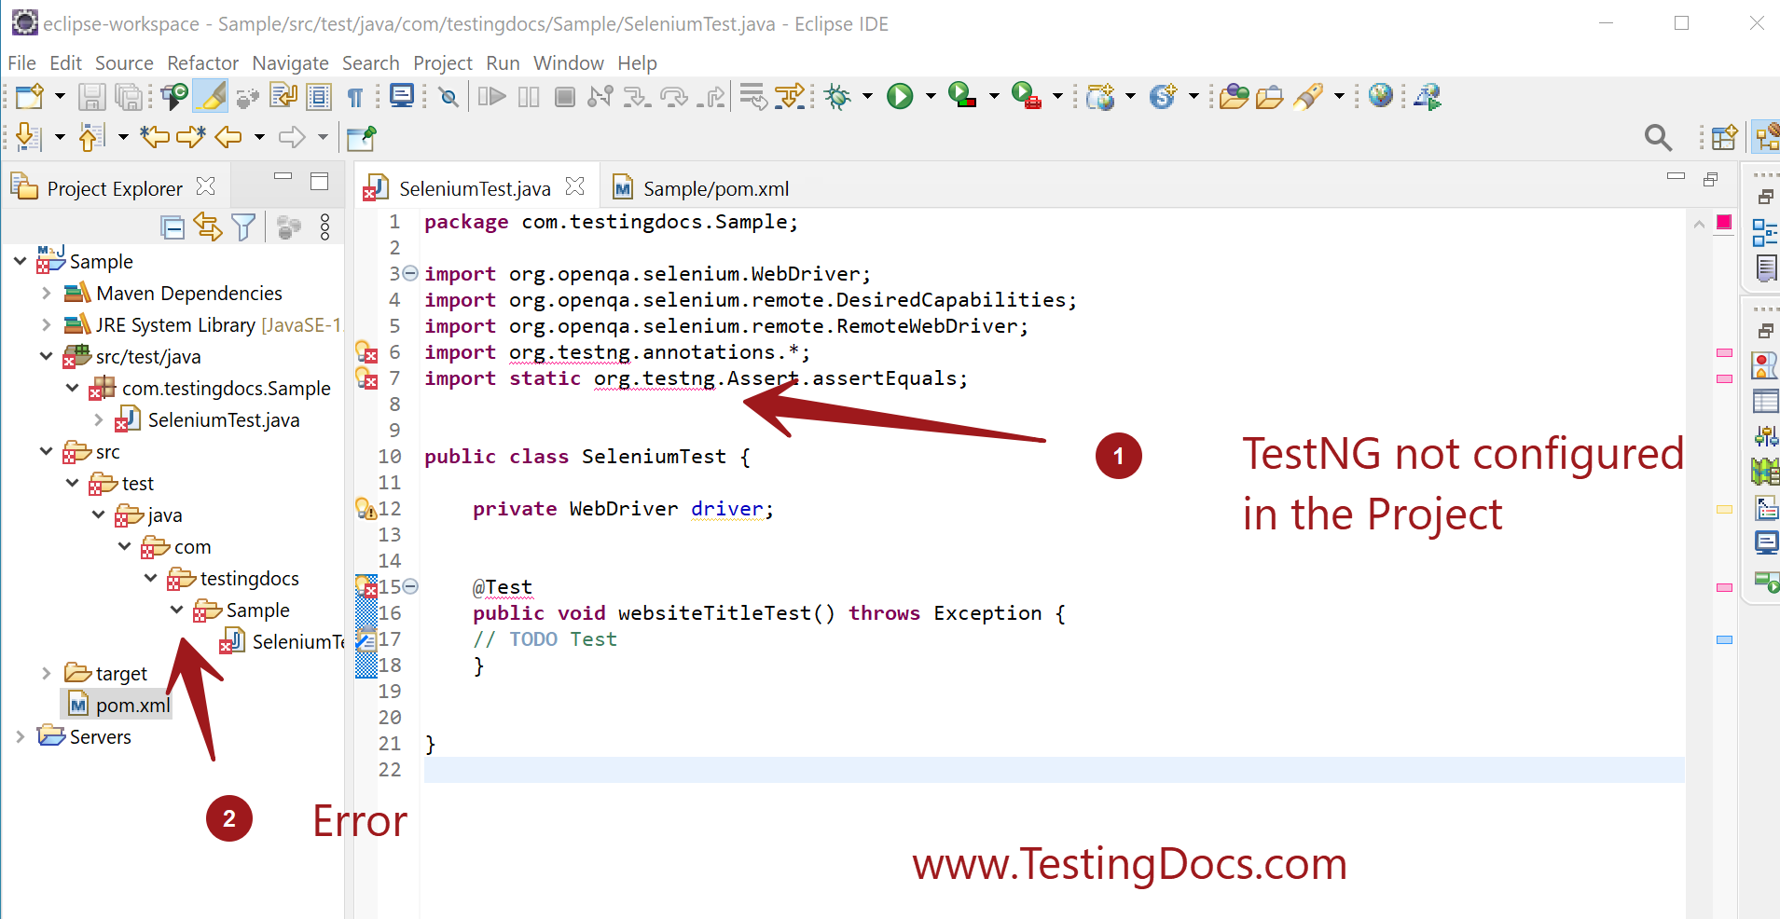Expand the target folder
Screen dimensions: 1780x919
pyautogui.click(x=46, y=672)
